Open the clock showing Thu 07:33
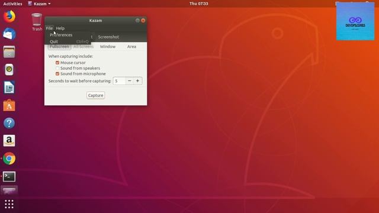The height and width of the screenshot is (213, 379). point(199,4)
